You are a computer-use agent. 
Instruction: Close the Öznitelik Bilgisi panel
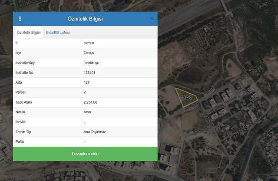click(152, 19)
